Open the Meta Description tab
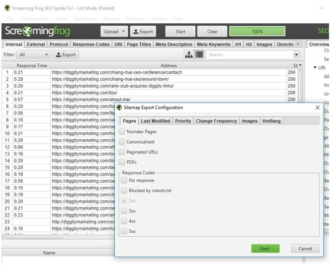 tap(174, 44)
